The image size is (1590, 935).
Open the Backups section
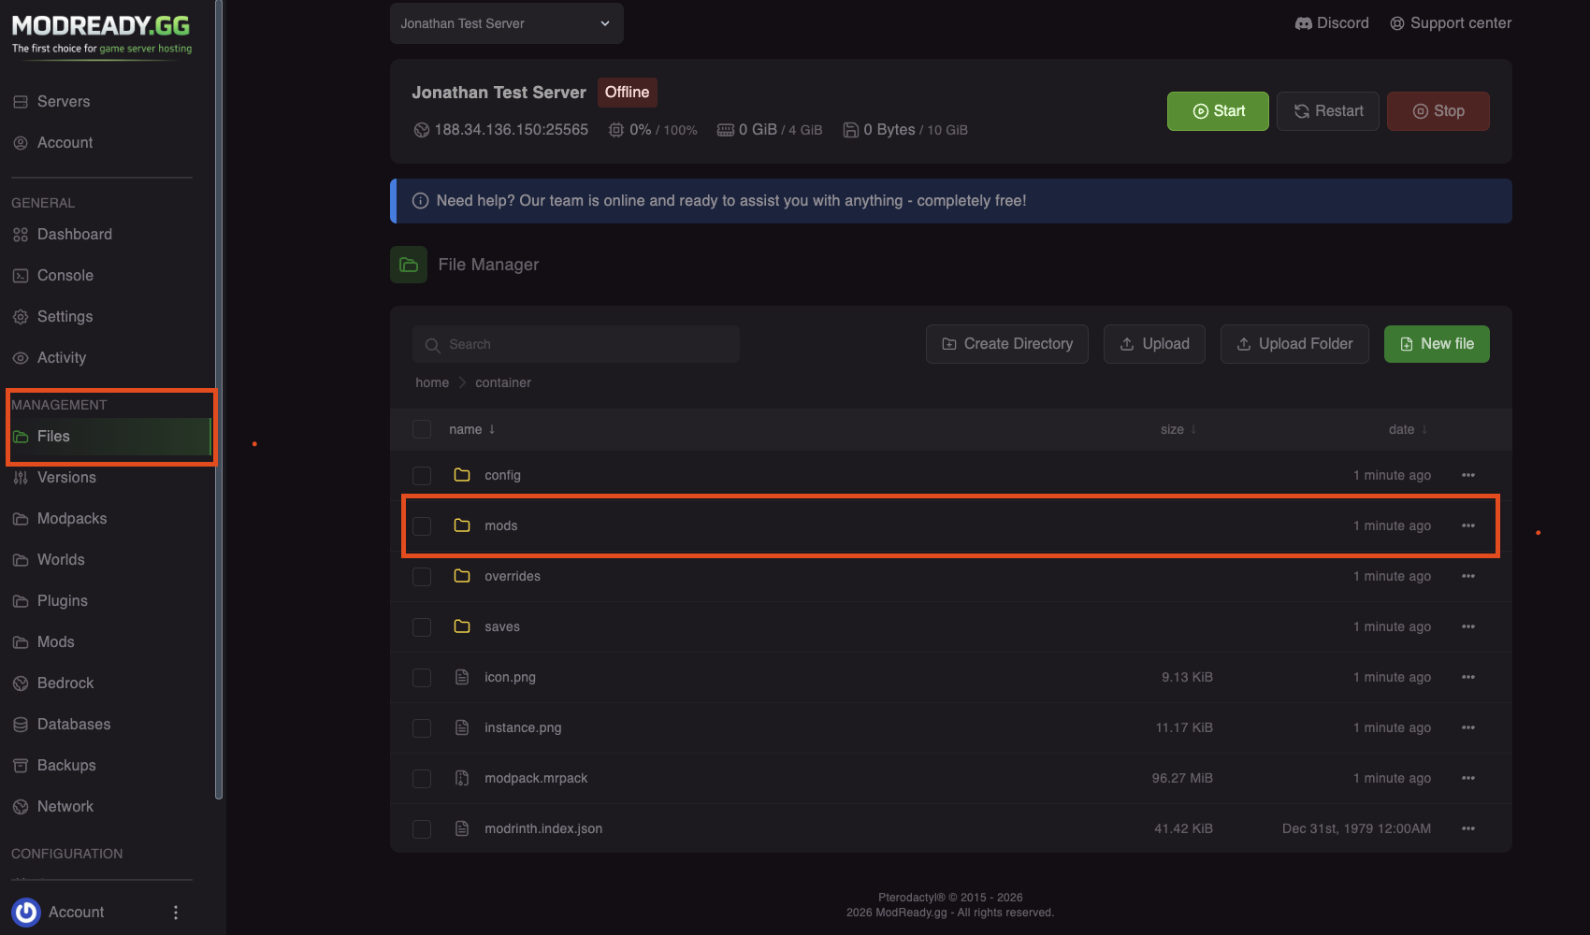[x=66, y=765]
